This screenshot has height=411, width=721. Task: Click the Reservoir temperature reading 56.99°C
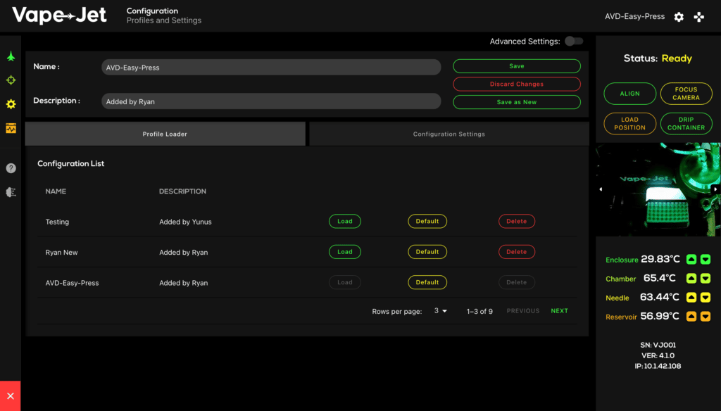coord(660,316)
